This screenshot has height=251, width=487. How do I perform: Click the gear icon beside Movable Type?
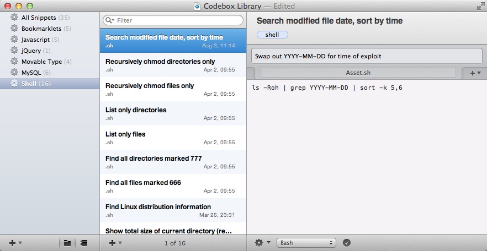[14, 62]
